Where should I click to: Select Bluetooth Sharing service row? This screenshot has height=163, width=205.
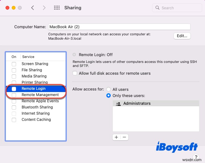(36, 107)
